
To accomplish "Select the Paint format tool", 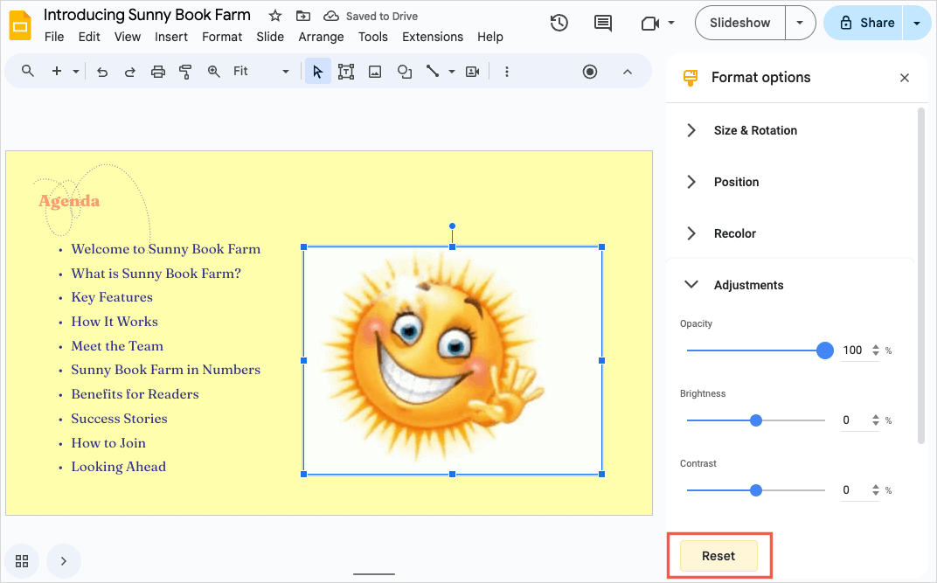I will [185, 72].
